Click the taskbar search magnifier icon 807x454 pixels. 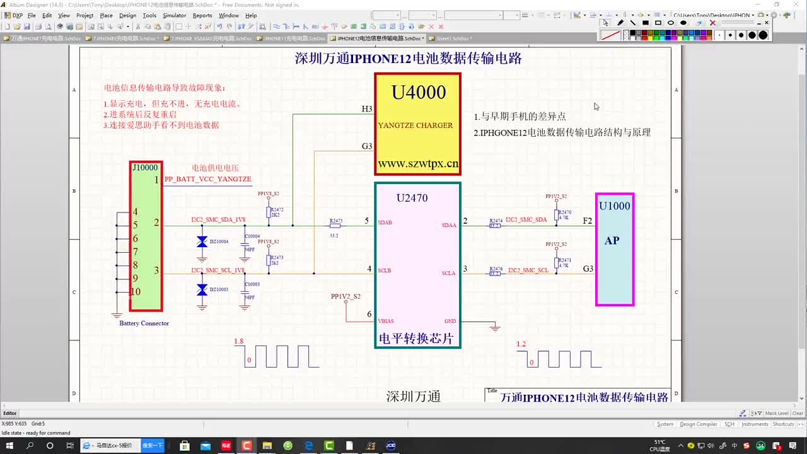pos(30,445)
